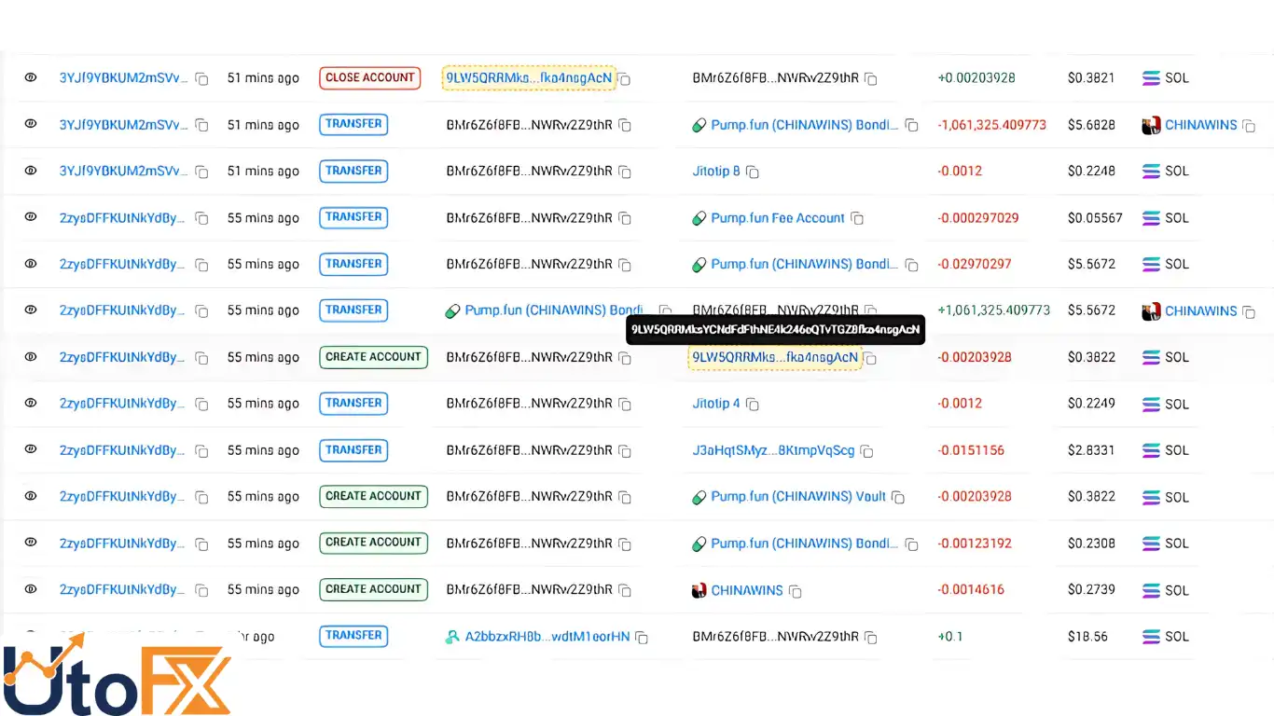Screen dimensions: 1274x716
Task: Open the 3YJf9YBKUM2mSVv signature in Jitotip 8 row
Action: pos(124,171)
